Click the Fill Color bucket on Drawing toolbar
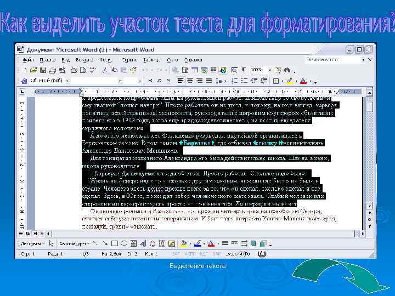 coord(183,243)
